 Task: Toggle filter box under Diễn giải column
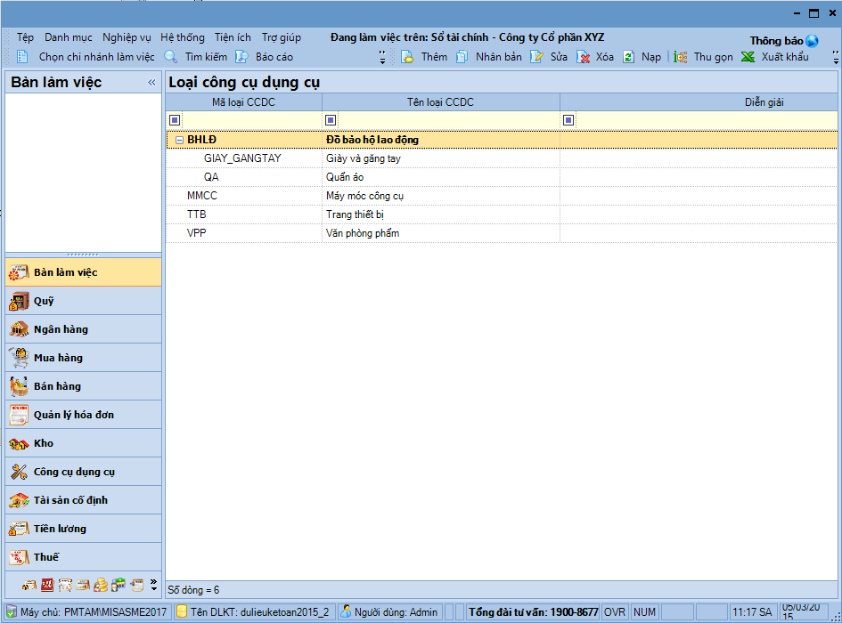[568, 120]
